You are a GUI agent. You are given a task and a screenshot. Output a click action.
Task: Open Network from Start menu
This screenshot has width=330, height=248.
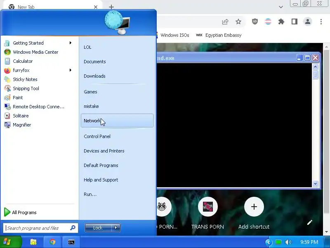point(117,121)
